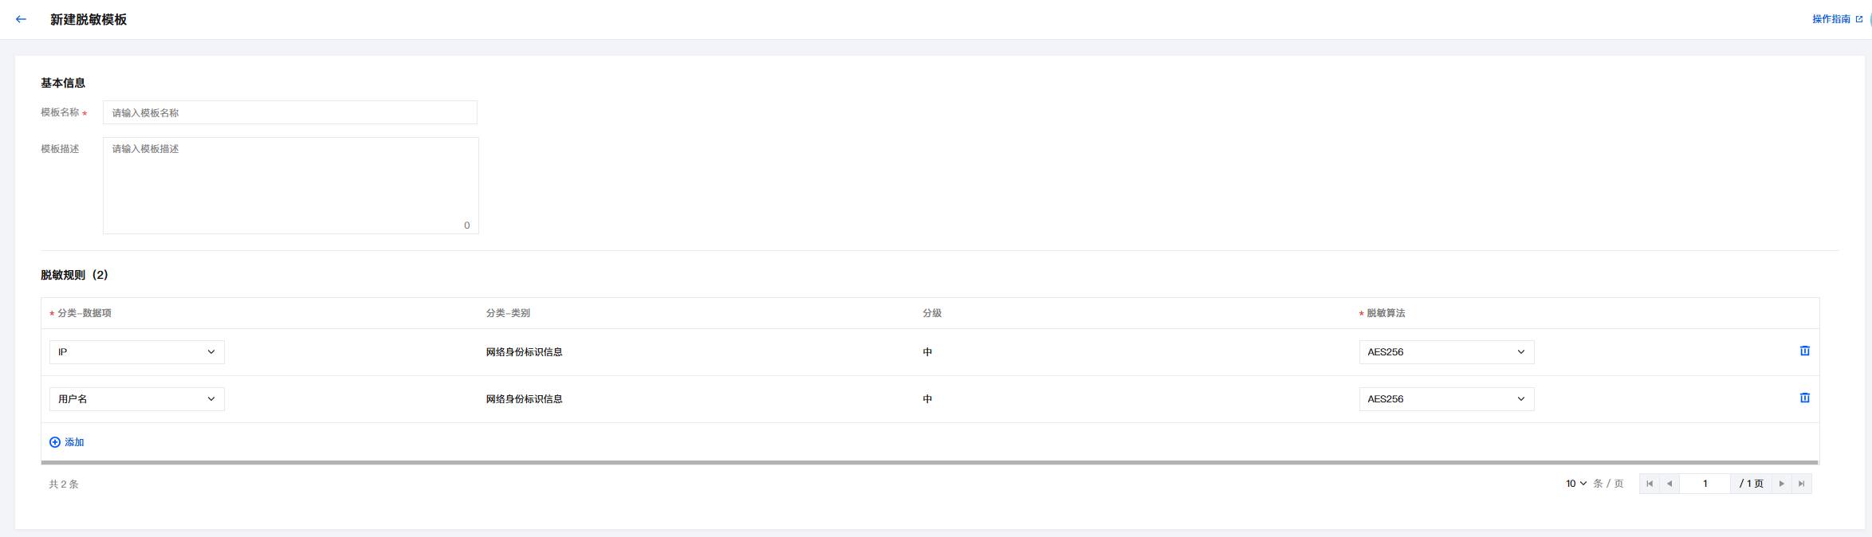Screen dimensions: 1872x537
Task: Go to the previous page of rules
Action: (1669, 484)
